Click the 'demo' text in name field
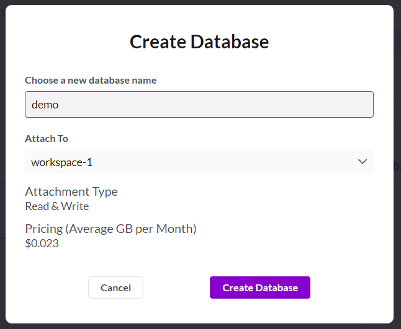Viewport: 401px width, 329px height. [x=45, y=105]
